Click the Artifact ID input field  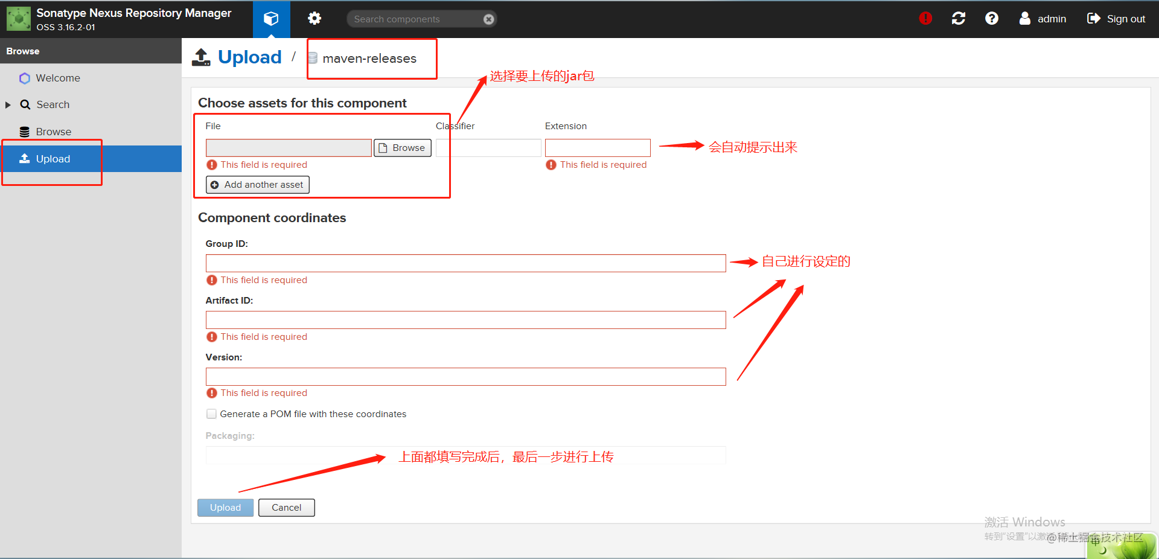click(x=465, y=320)
